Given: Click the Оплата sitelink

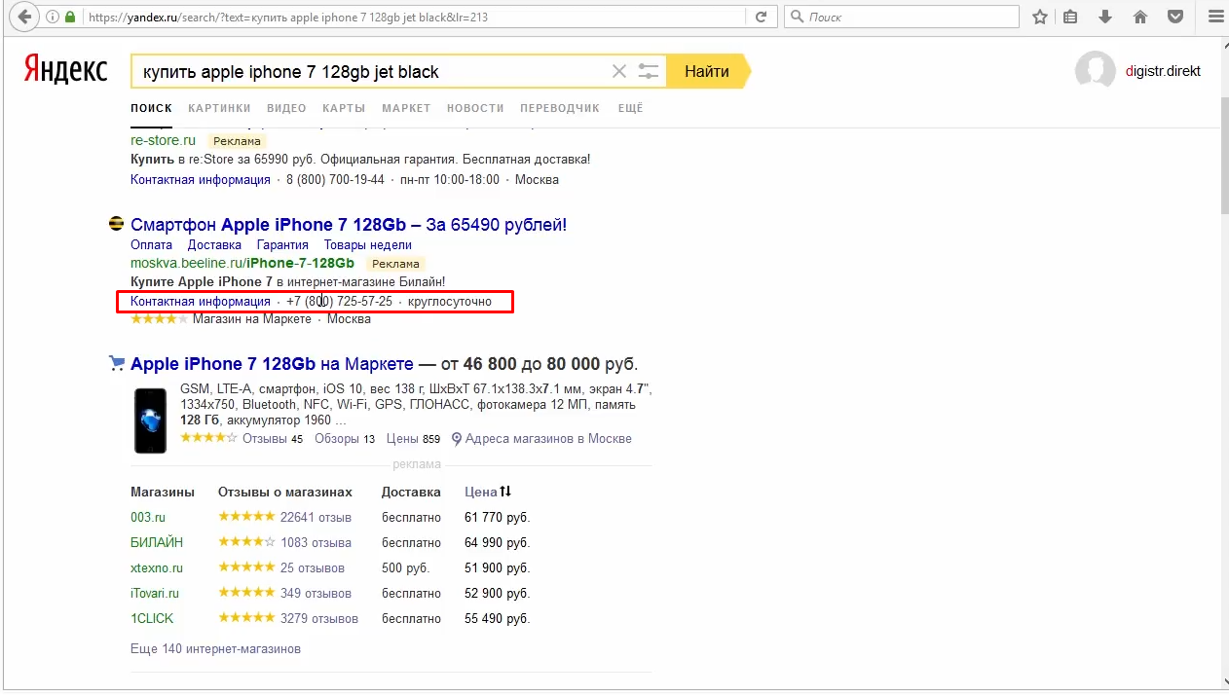Looking at the screenshot, I should tap(151, 245).
